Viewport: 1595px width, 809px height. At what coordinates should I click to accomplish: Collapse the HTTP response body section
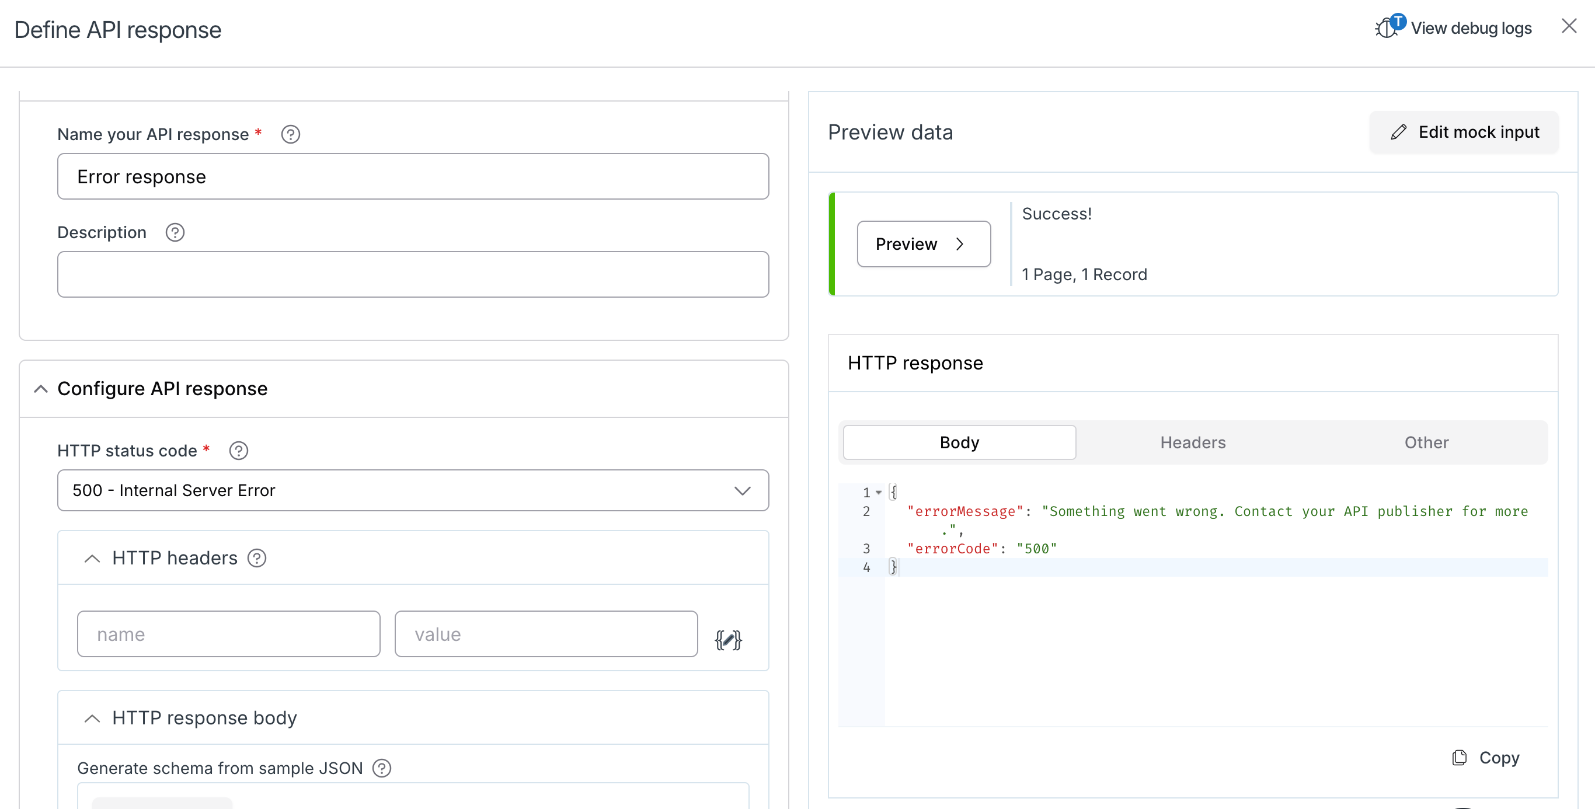(92, 718)
